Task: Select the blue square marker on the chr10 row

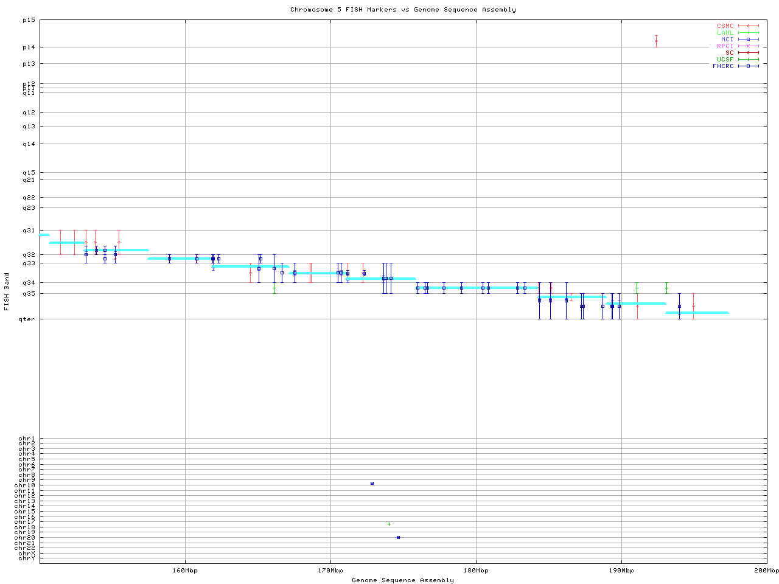Action: pos(372,484)
